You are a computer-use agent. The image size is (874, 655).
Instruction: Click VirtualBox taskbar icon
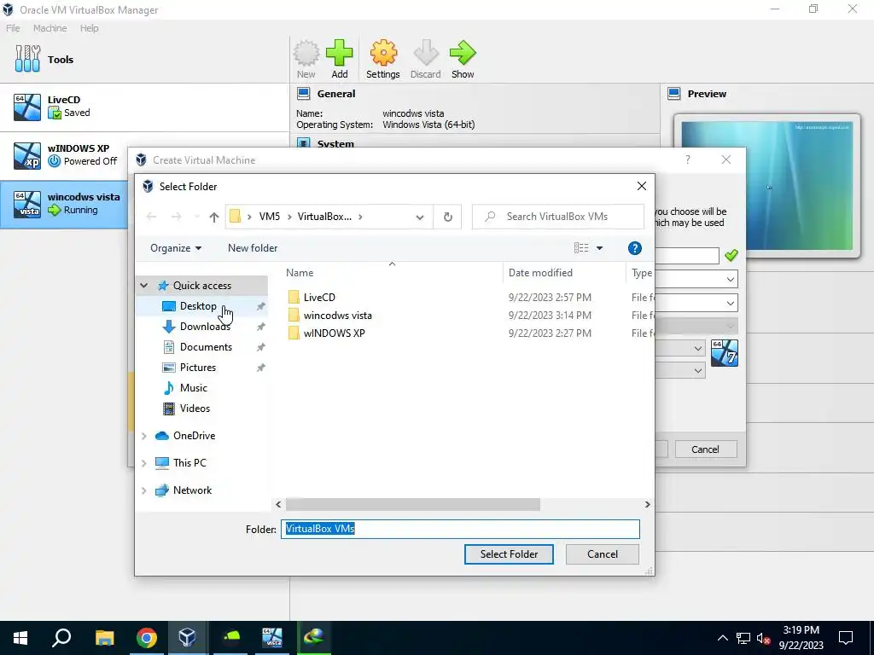tap(187, 638)
